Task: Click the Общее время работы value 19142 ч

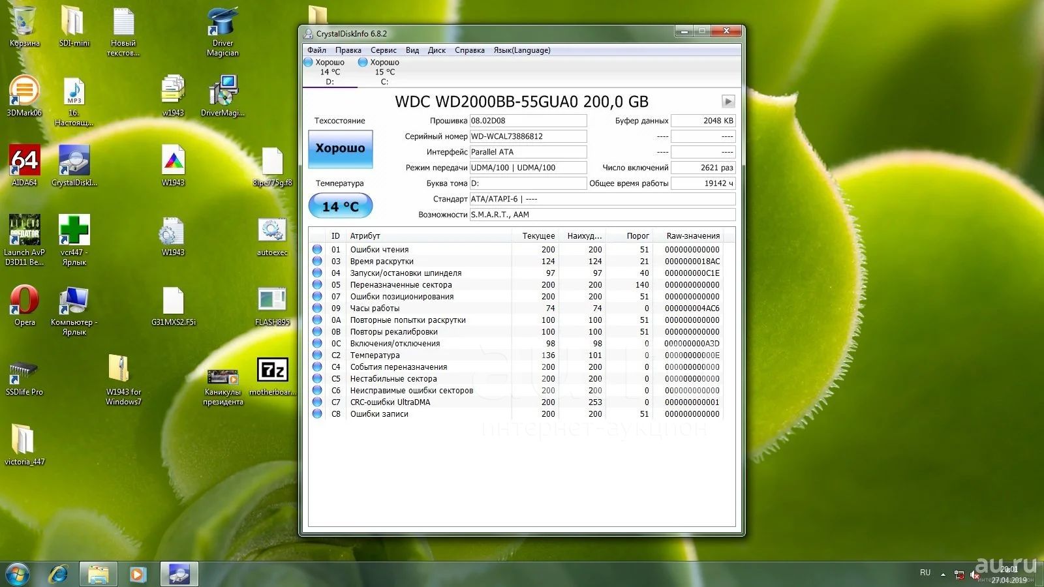Action: pyautogui.click(x=703, y=183)
